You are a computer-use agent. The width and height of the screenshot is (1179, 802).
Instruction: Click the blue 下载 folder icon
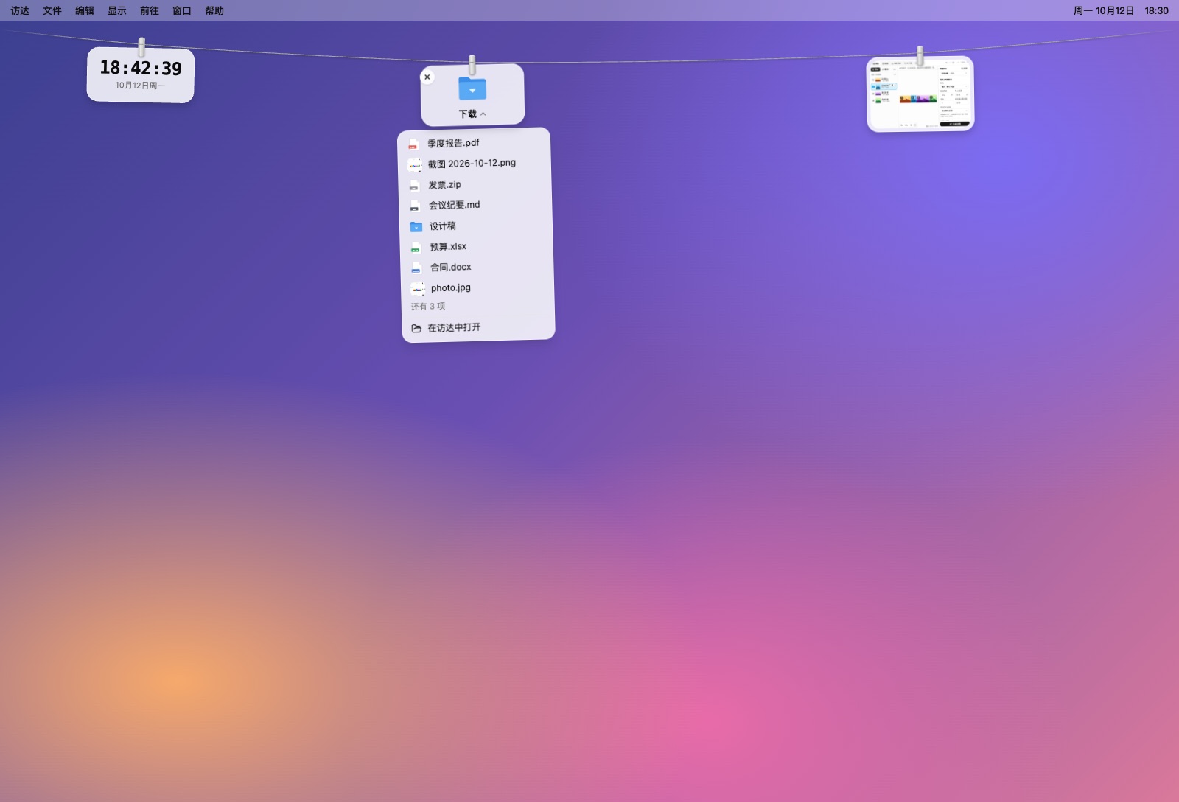tap(472, 88)
